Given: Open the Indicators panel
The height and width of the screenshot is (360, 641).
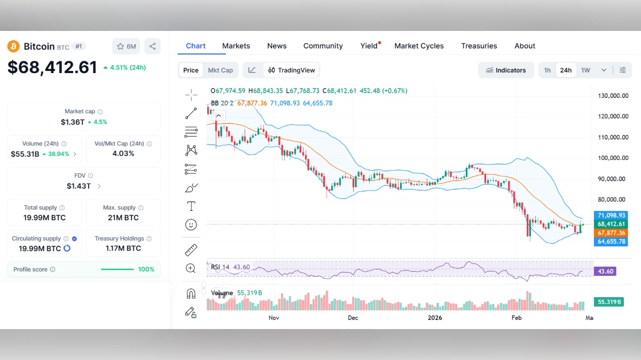Looking at the screenshot, I should 505,70.
